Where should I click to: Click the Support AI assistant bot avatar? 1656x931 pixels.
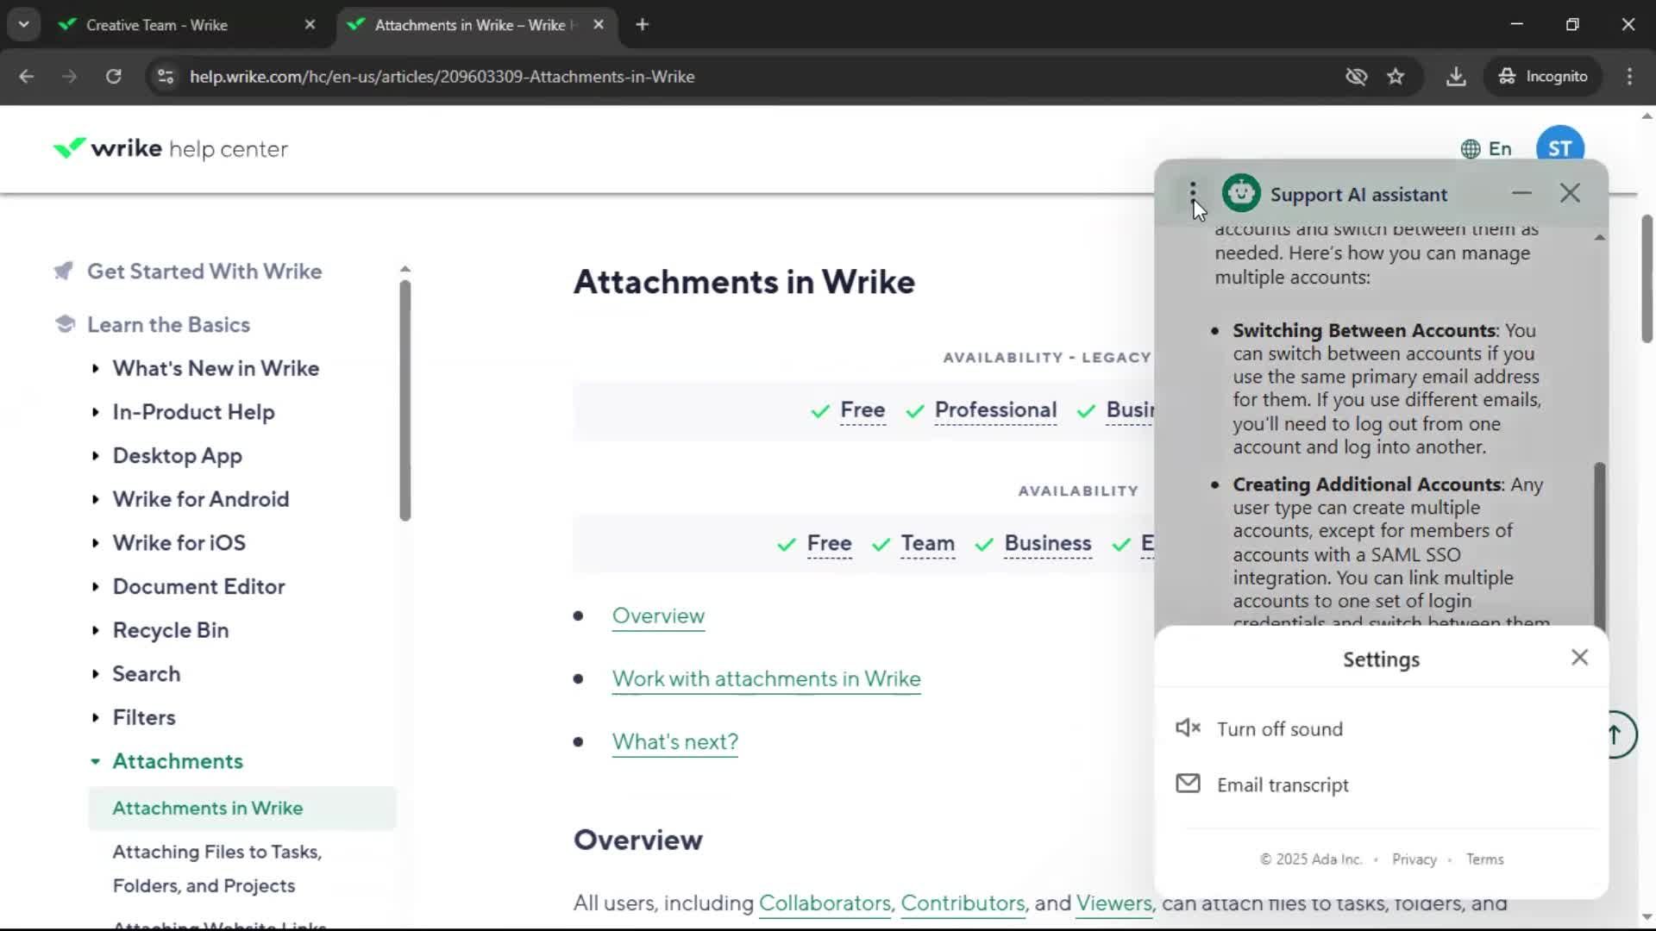coord(1241,194)
